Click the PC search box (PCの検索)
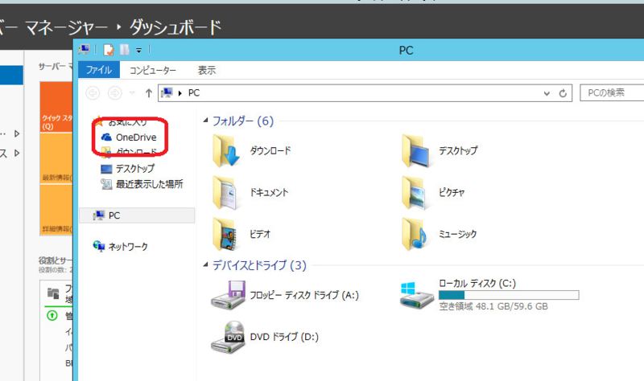Viewport: 644px width, 381px height. [x=612, y=92]
